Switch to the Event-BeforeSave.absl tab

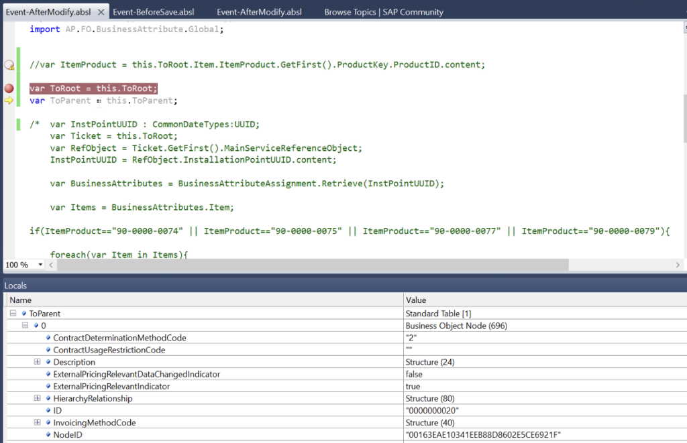click(153, 12)
